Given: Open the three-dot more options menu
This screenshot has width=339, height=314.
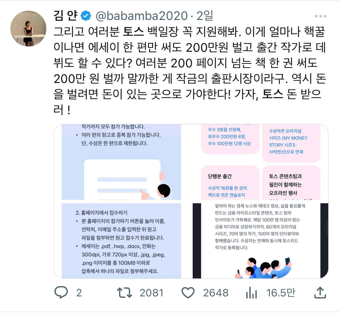Looking at the screenshot, I should pyautogui.click(x=321, y=16).
